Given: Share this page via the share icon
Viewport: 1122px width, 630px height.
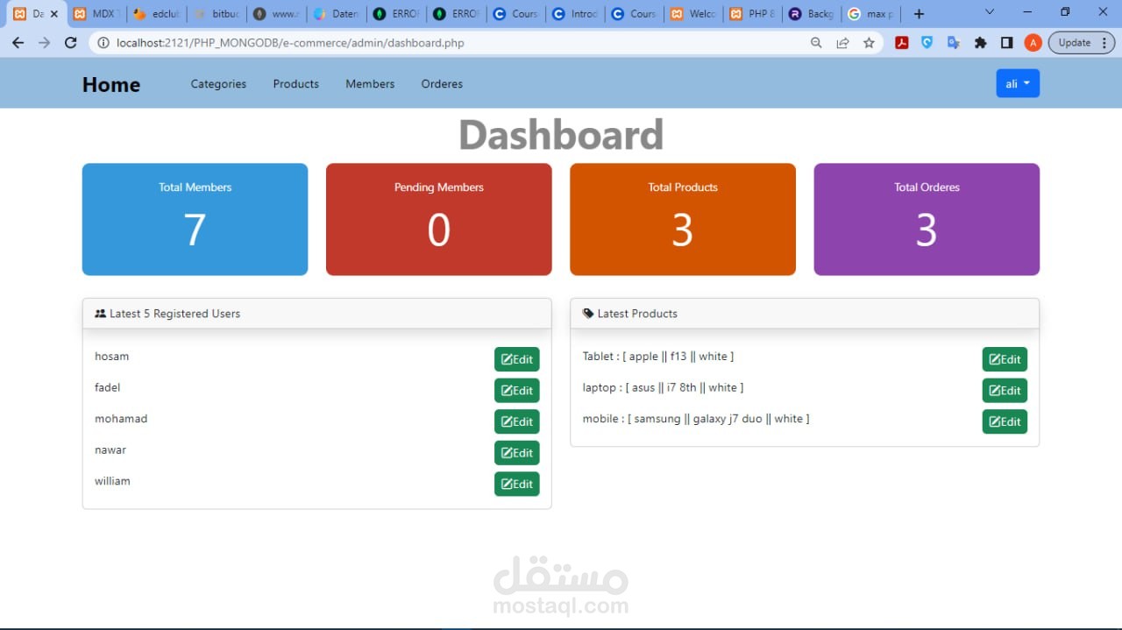Looking at the screenshot, I should point(842,42).
